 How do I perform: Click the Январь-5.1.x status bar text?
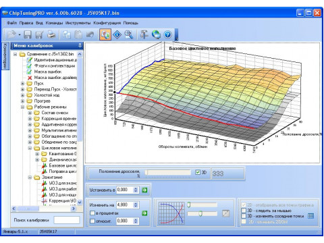point(16,232)
